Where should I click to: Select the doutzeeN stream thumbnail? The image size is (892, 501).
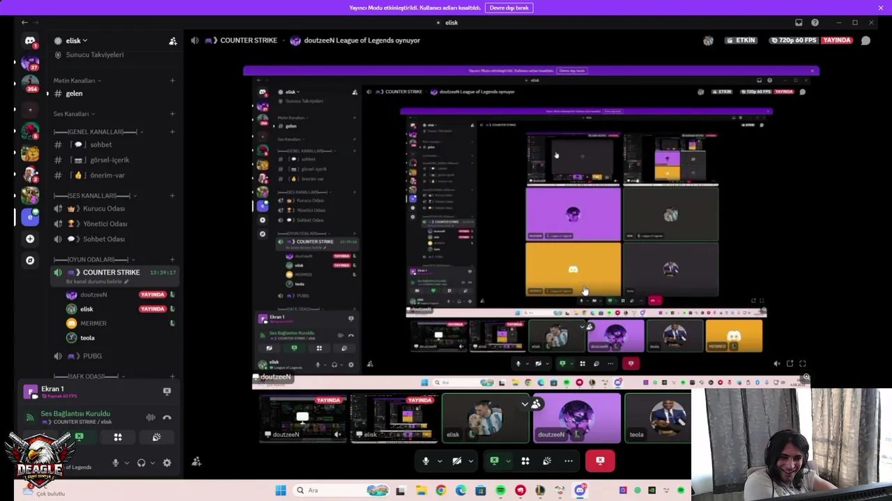click(x=303, y=419)
